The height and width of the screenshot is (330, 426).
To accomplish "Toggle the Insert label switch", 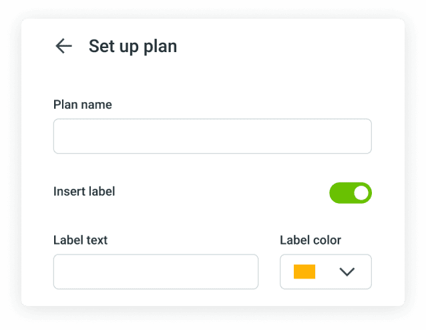I will tap(350, 193).
